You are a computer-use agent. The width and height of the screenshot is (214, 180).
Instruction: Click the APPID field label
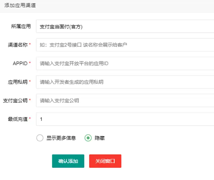pyautogui.click(x=20, y=63)
